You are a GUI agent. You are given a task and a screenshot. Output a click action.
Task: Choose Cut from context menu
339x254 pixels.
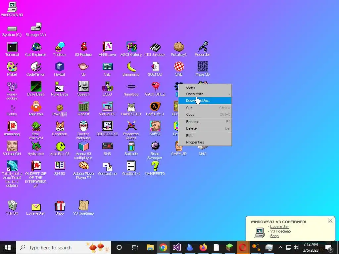click(x=205, y=108)
